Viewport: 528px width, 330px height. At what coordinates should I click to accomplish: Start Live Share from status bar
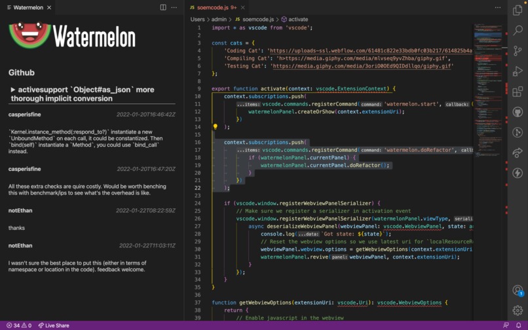pyautogui.click(x=54, y=325)
